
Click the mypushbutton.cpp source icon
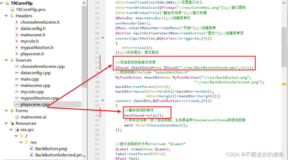(x=17, y=98)
